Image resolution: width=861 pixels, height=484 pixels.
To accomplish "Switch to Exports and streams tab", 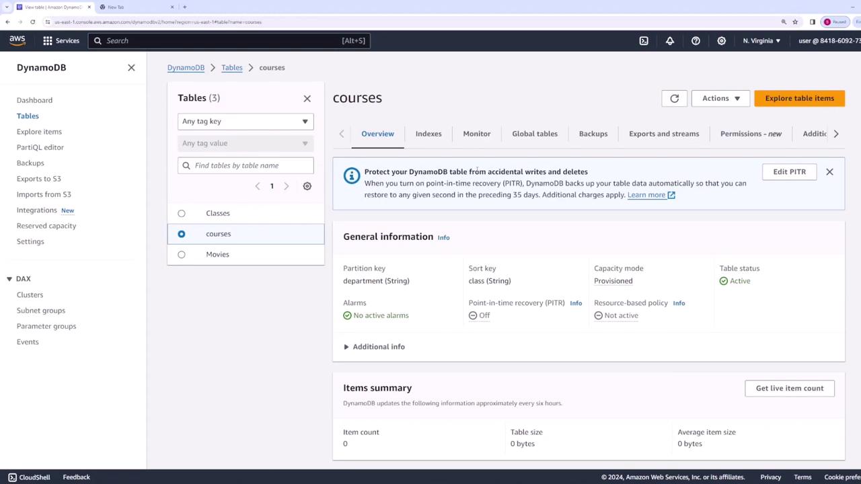I will click(x=664, y=134).
